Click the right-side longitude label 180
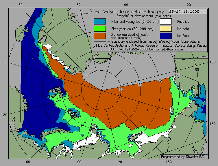This screenshot has width=218, height=166. point(213,124)
